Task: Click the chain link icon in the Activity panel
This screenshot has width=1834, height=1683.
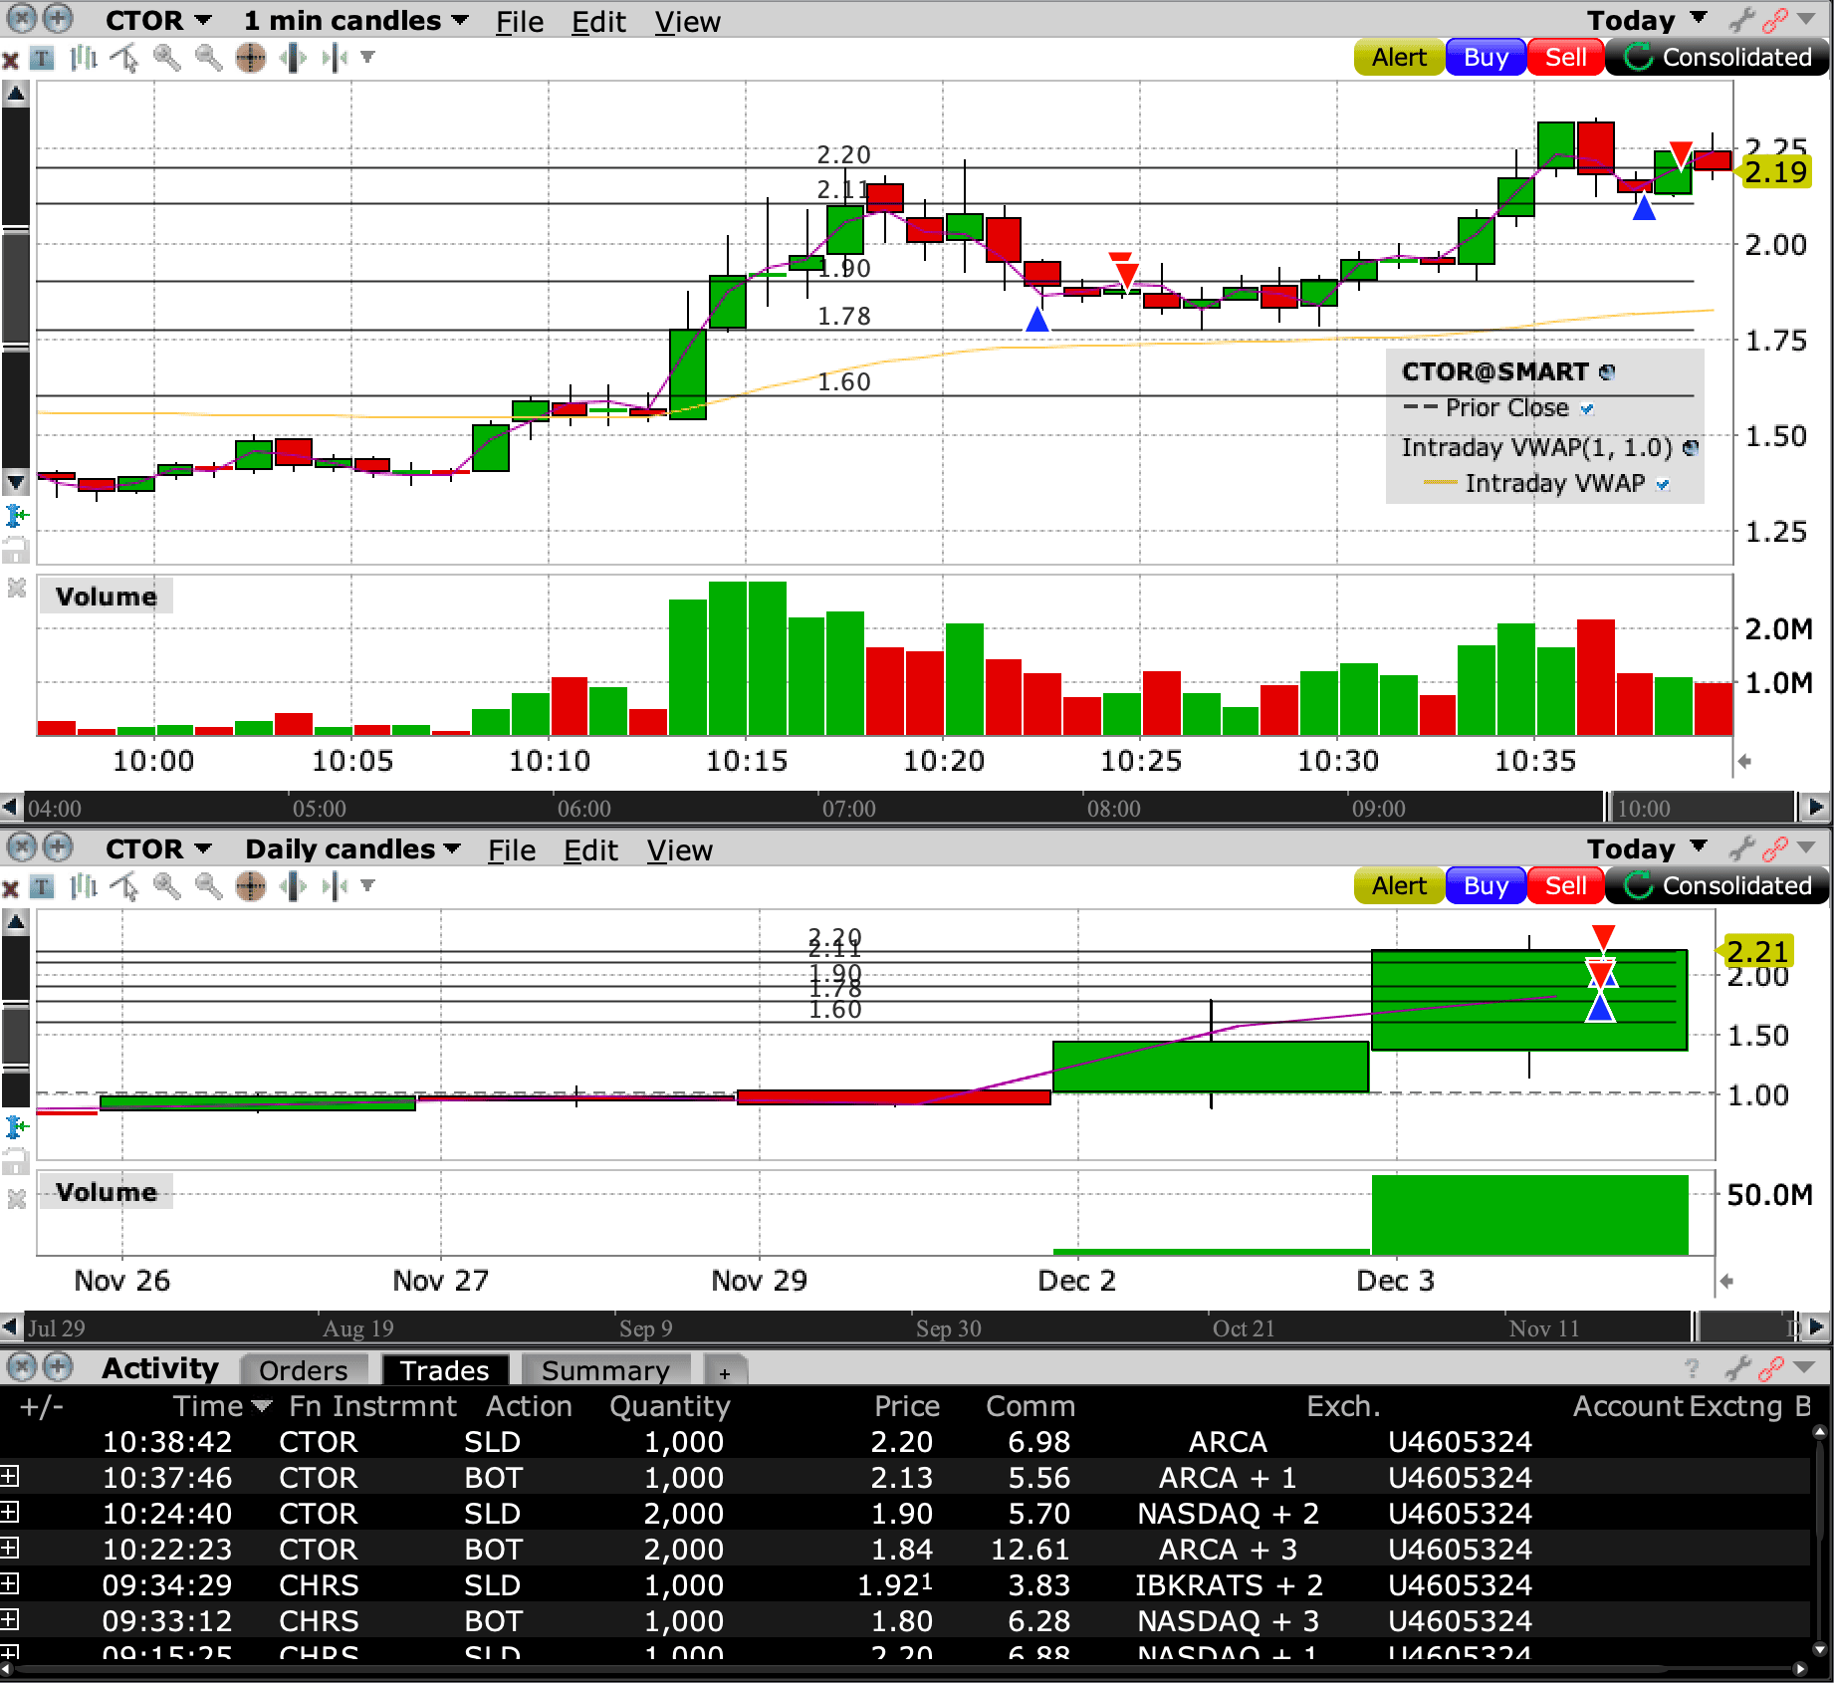Action: click(x=1771, y=1368)
